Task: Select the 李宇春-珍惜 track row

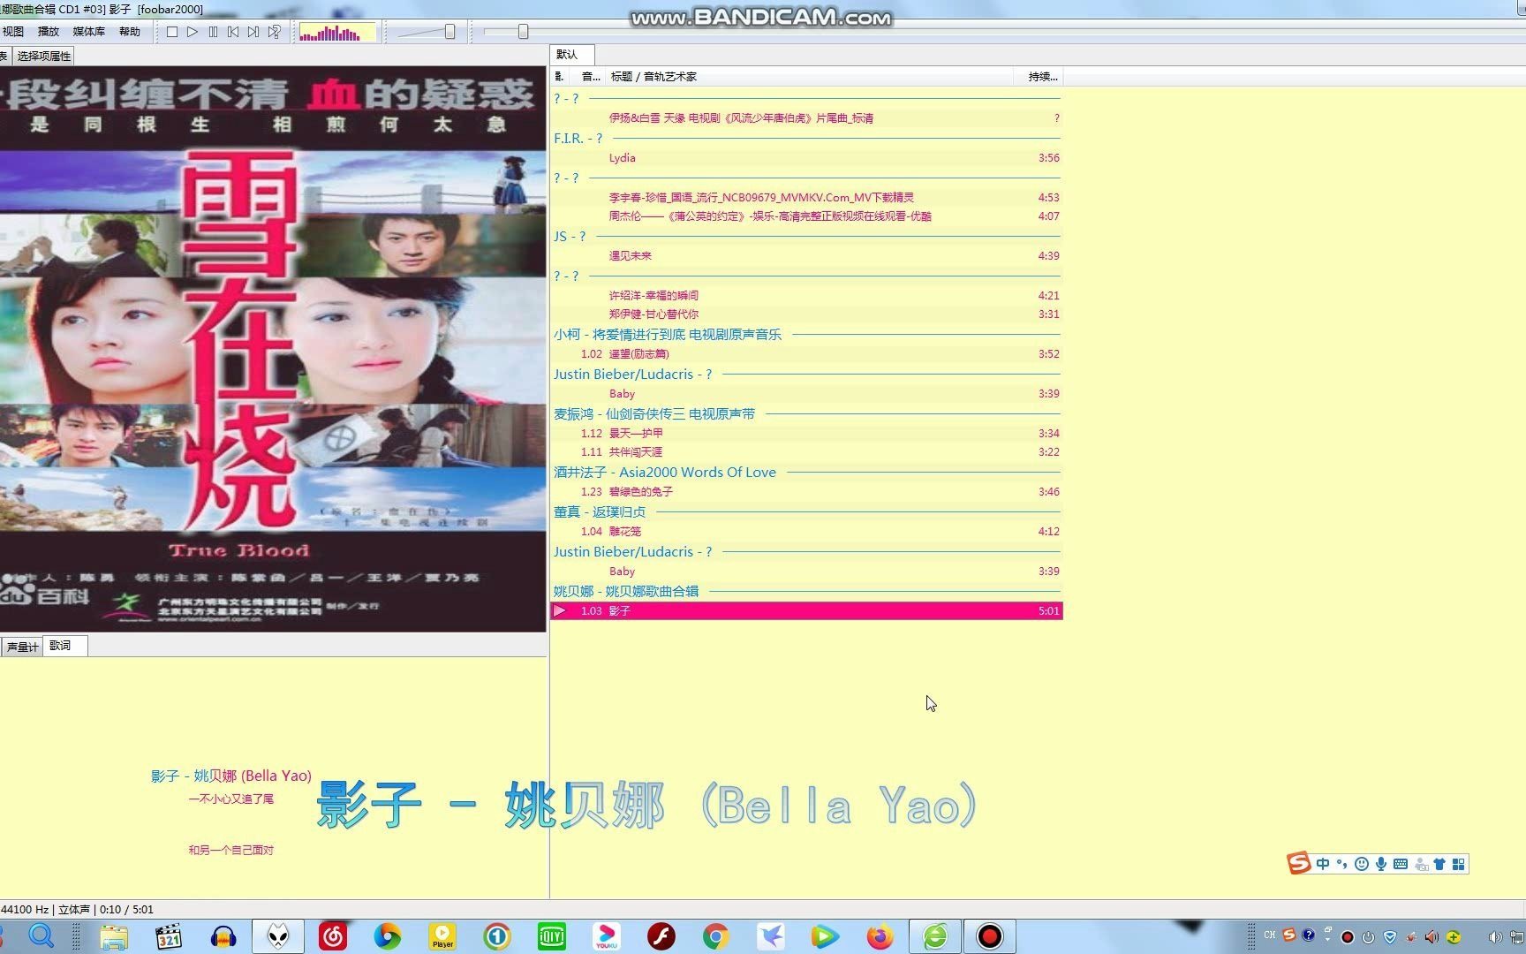Action: tap(806, 198)
